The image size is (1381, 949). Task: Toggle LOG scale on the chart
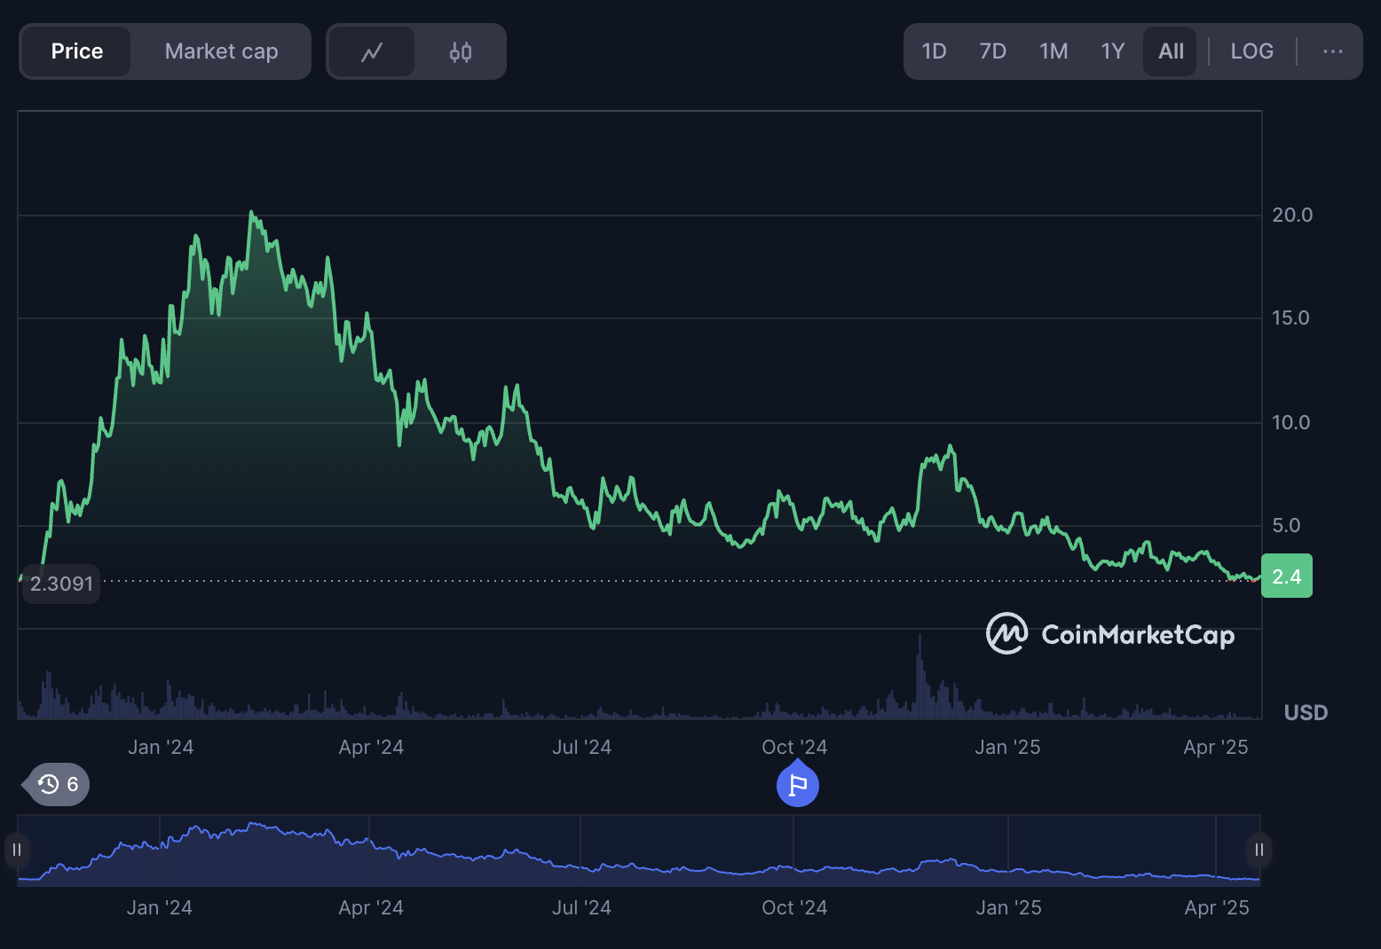pos(1251,51)
